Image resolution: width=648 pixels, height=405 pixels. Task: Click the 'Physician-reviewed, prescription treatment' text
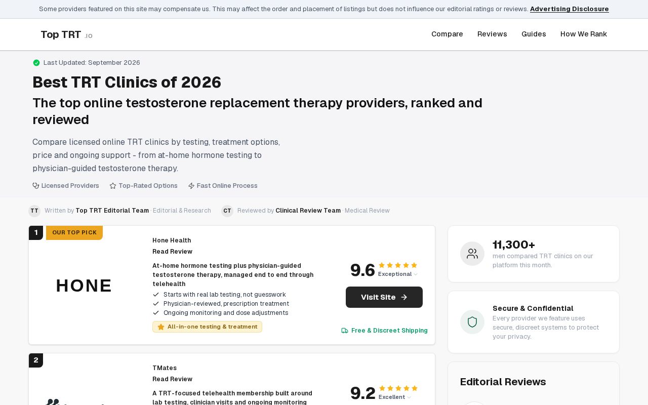226,304
